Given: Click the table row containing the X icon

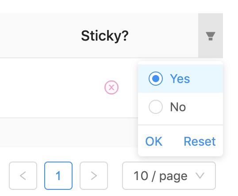Looking at the screenshot, I should point(69,88).
